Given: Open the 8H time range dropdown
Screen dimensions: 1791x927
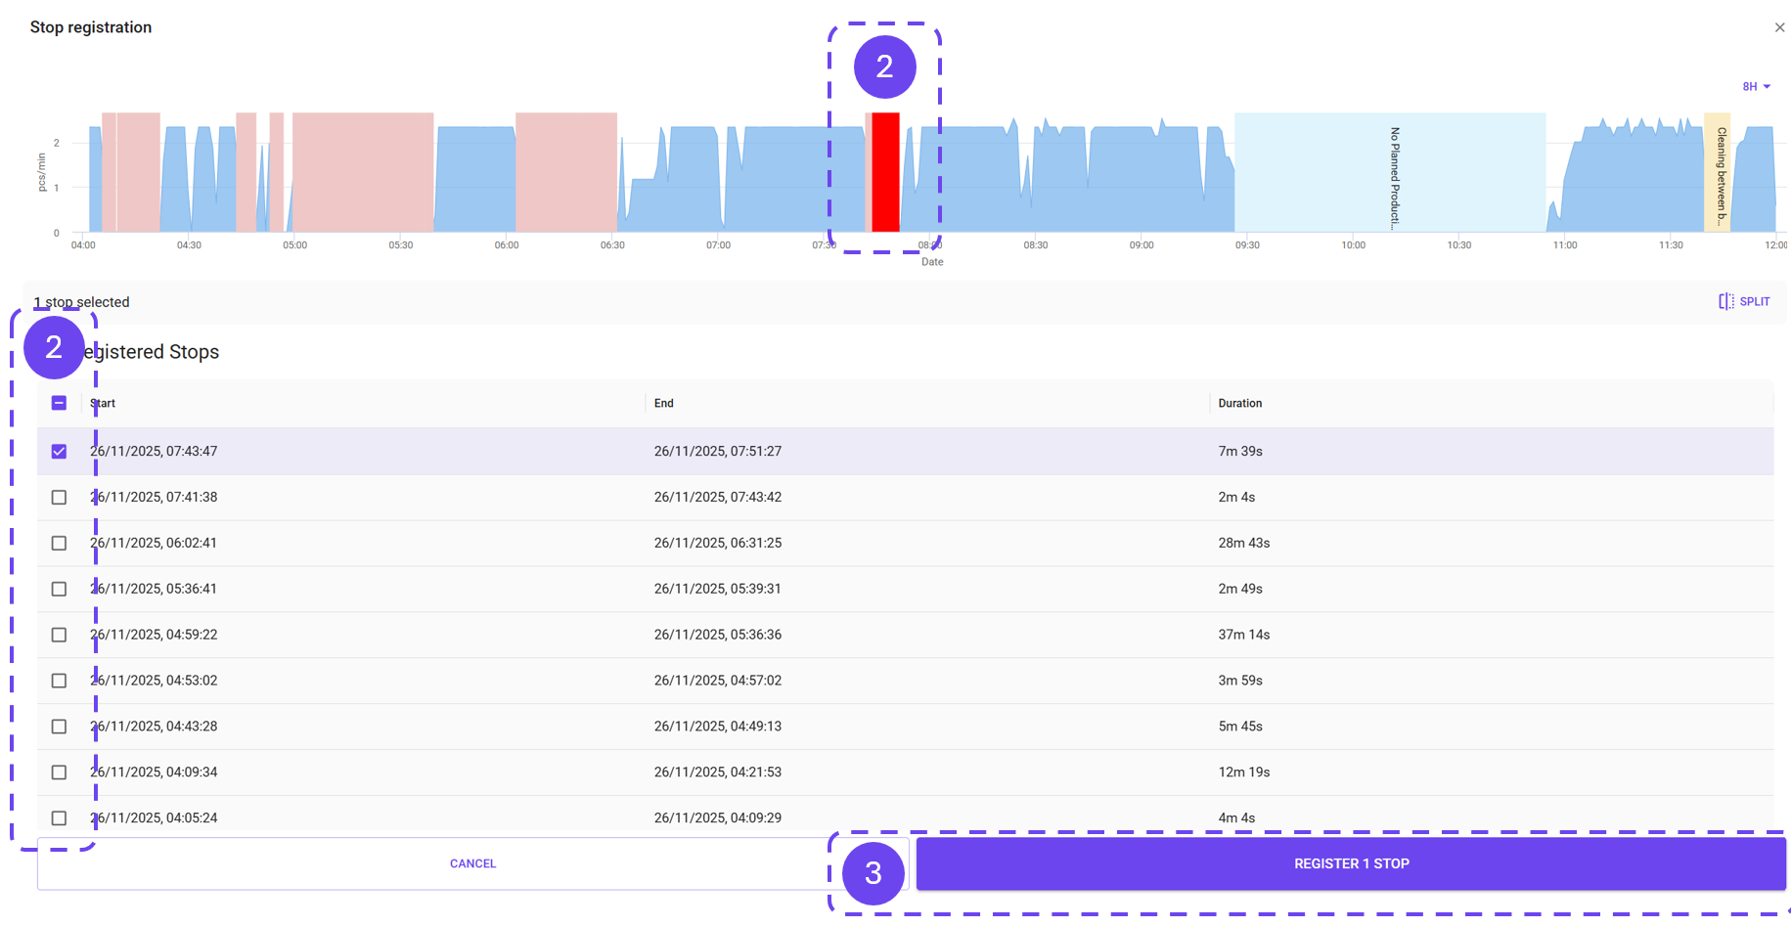Looking at the screenshot, I should [1756, 86].
